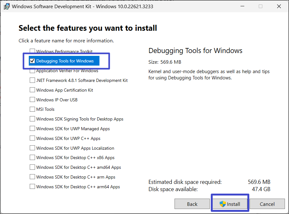Check Windows SDK for UWP C++ Apps
This screenshot has width=289, height=214.
pos(32,138)
